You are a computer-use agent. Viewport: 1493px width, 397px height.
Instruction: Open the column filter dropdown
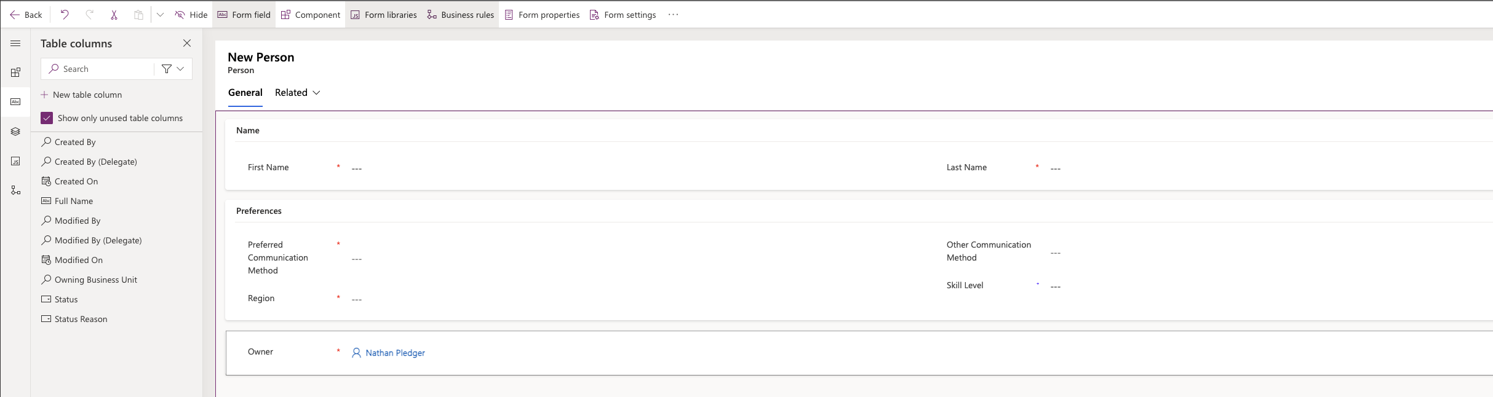(173, 69)
